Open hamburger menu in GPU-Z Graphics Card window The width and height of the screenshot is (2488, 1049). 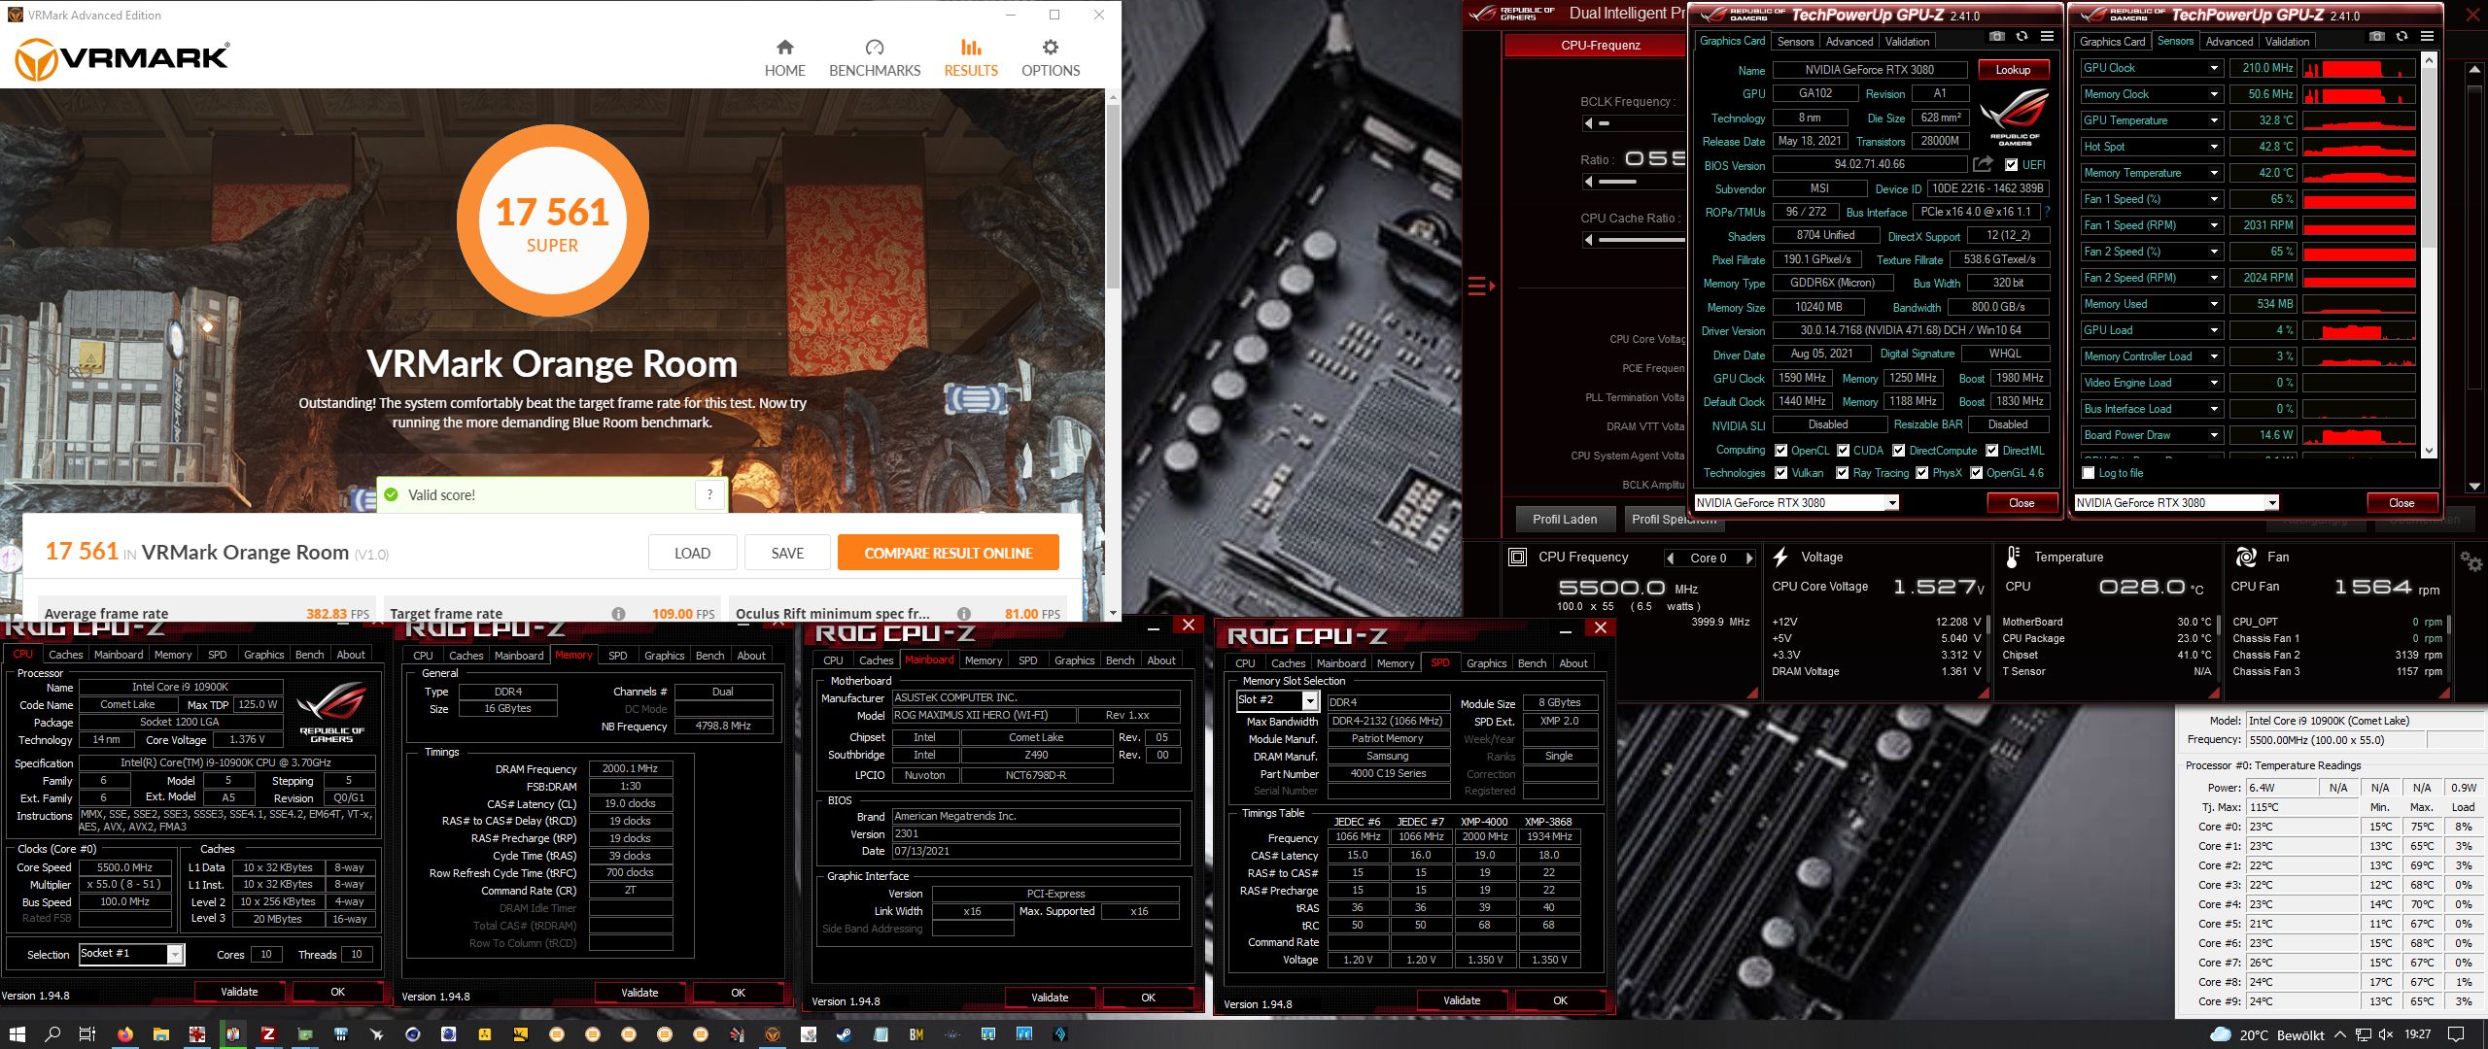click(2047, 37)
